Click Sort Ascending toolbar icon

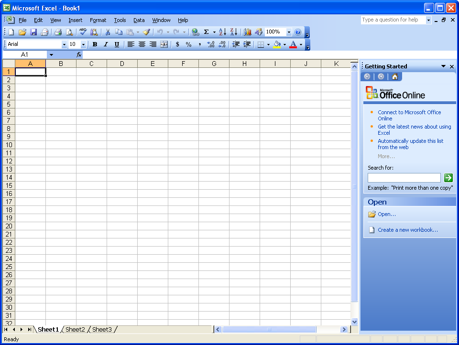222,32
